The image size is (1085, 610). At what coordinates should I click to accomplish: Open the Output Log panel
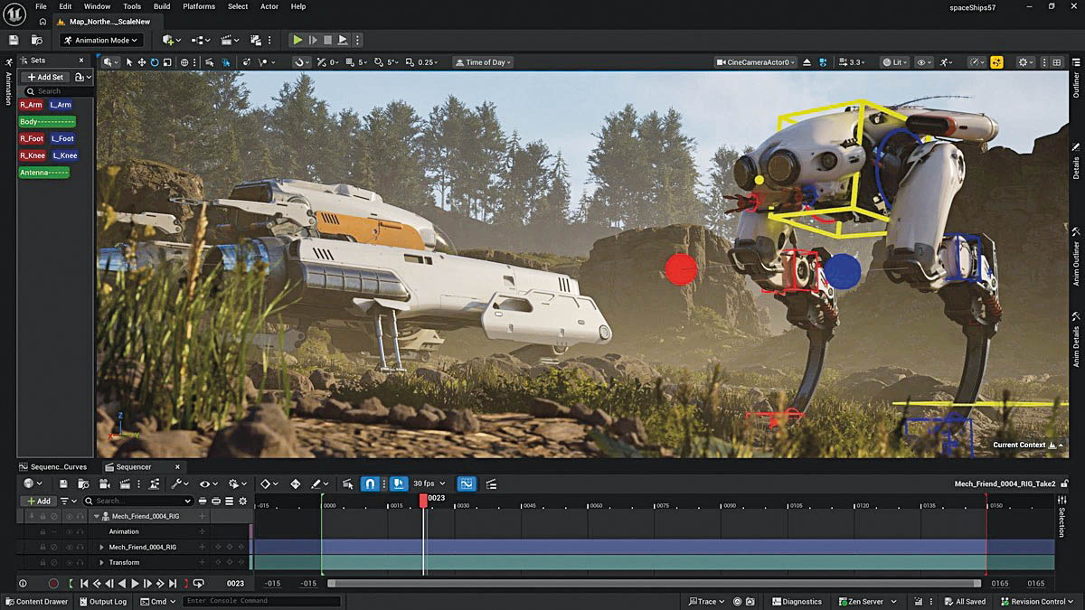[x=102, y=601]
